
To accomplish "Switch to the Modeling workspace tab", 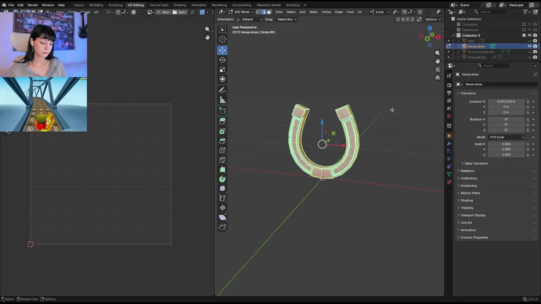I will [96, 5].
